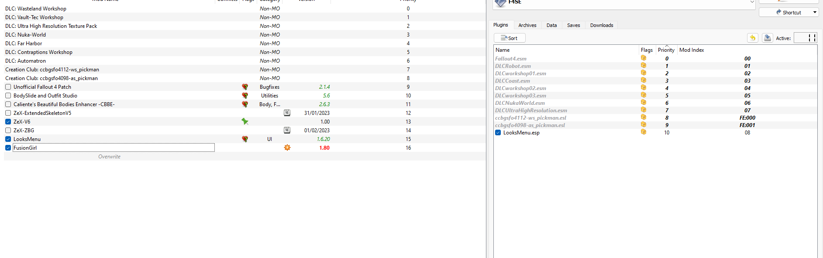Click the Active plugins counter display

(x=805, y=38)
